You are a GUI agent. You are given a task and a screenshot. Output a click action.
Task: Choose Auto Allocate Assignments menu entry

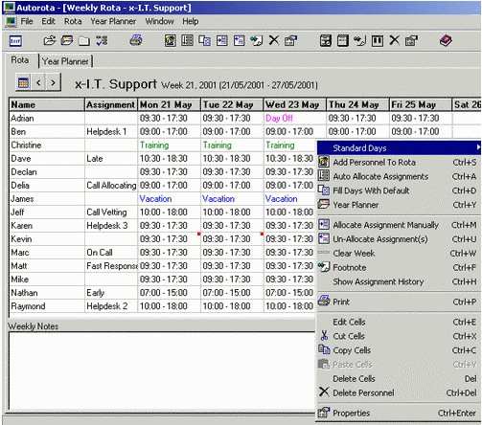coord(398,176)
